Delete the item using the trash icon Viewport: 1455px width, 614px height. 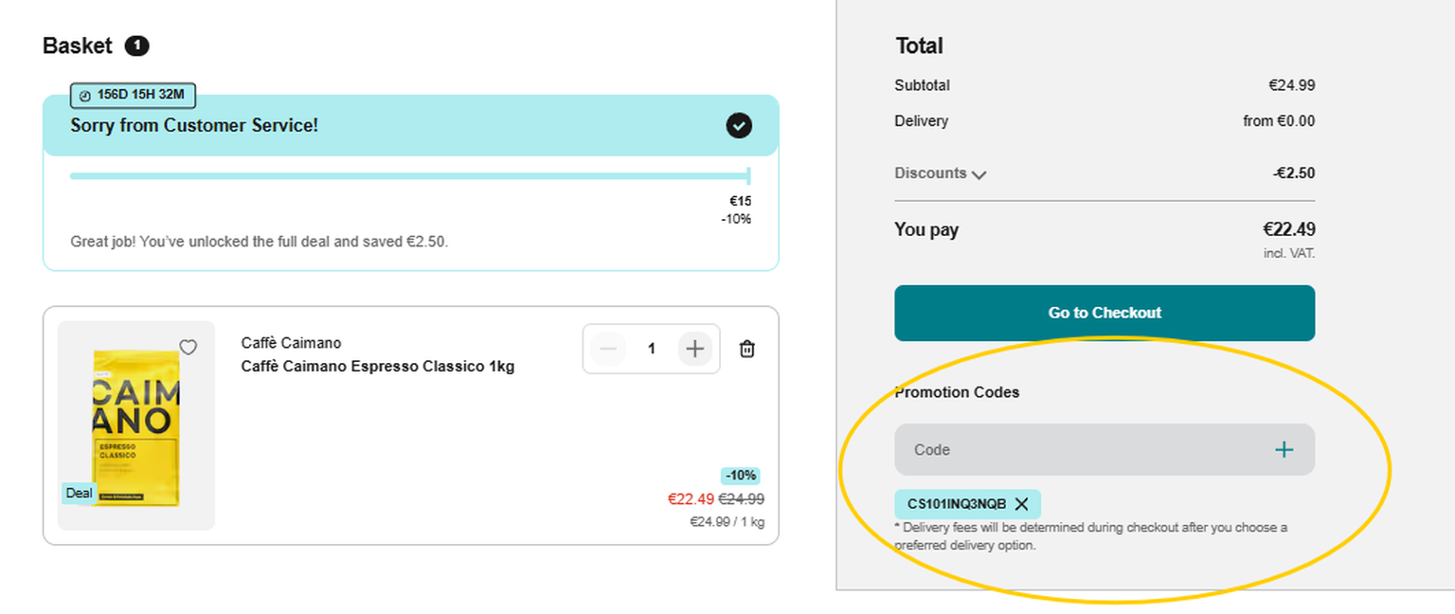coord(747,350)
